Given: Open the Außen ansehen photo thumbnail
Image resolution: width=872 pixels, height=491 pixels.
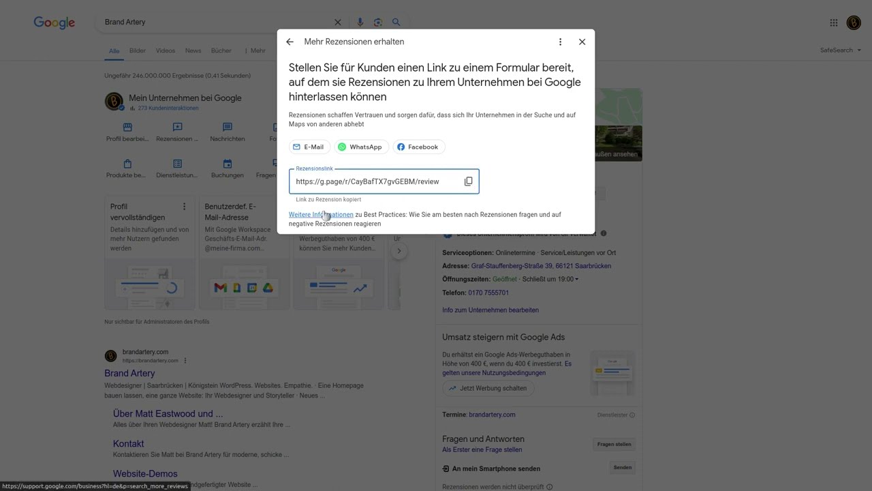Looking at the screenshot, I should point(619,143).
